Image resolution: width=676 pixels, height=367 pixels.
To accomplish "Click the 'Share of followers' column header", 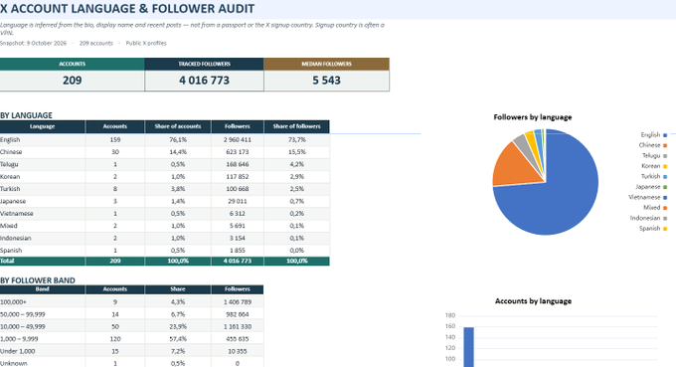I will coord(296,126).
